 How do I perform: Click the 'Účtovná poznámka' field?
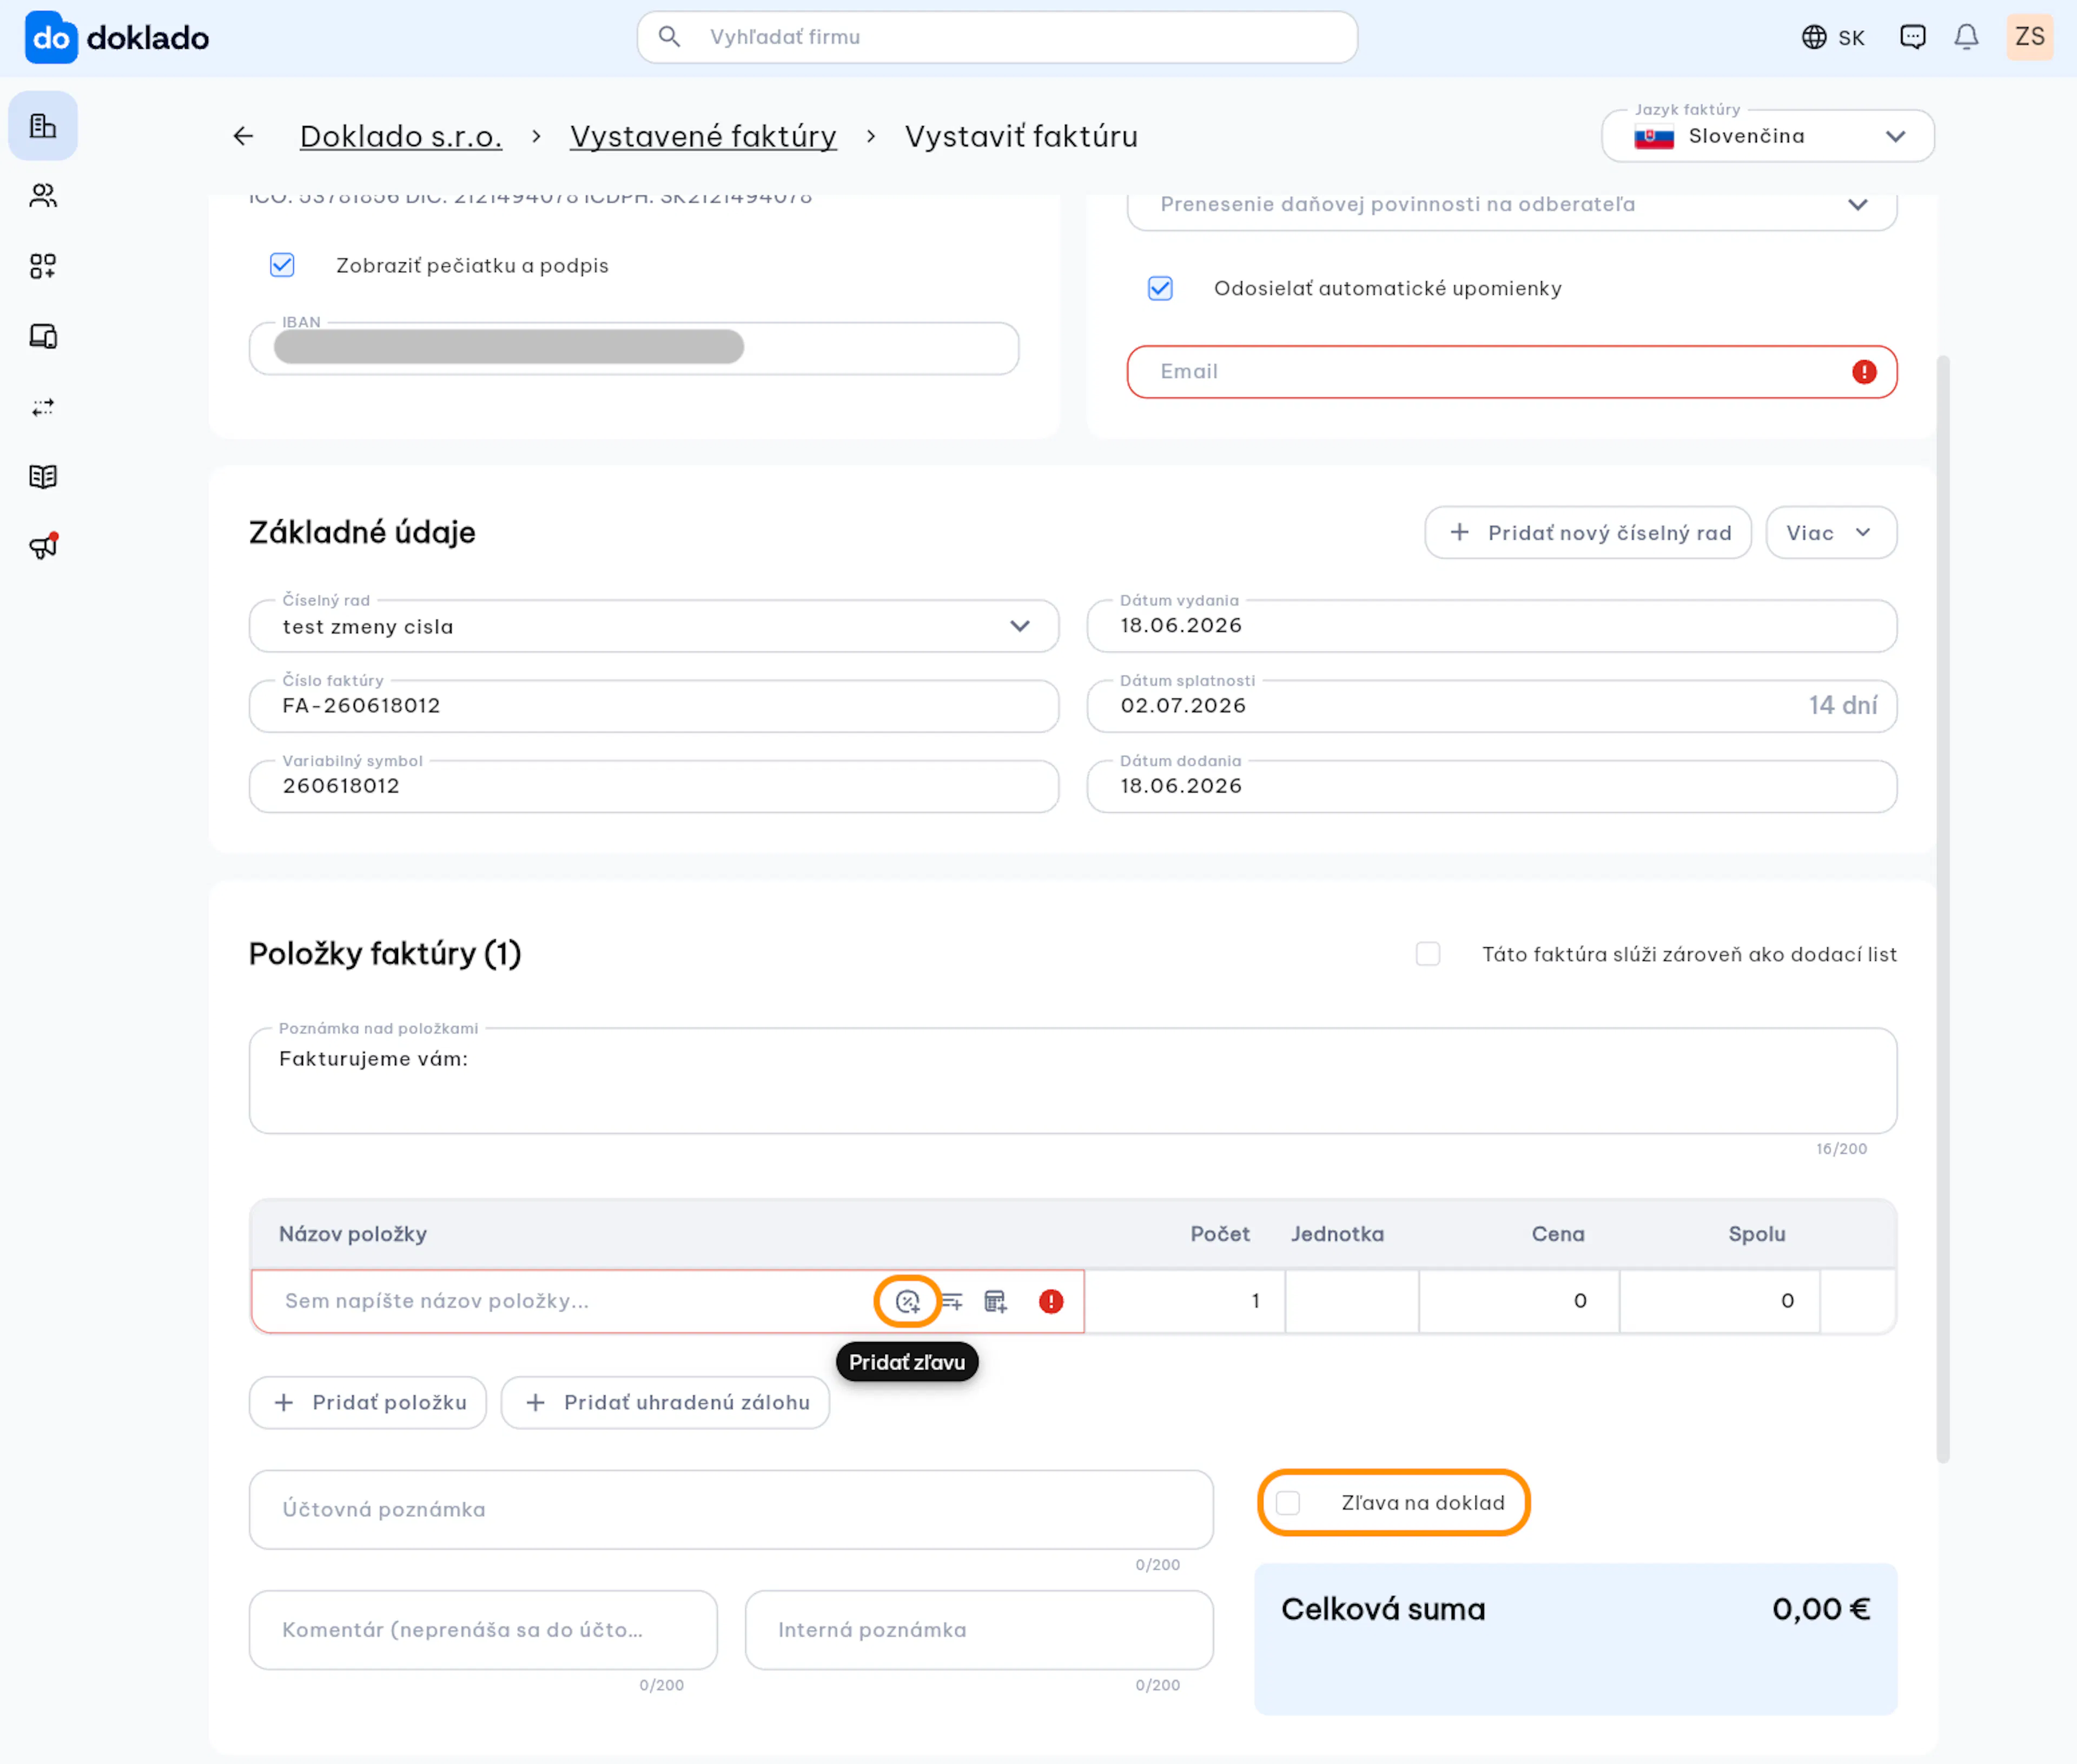[x=731, y=1509]
